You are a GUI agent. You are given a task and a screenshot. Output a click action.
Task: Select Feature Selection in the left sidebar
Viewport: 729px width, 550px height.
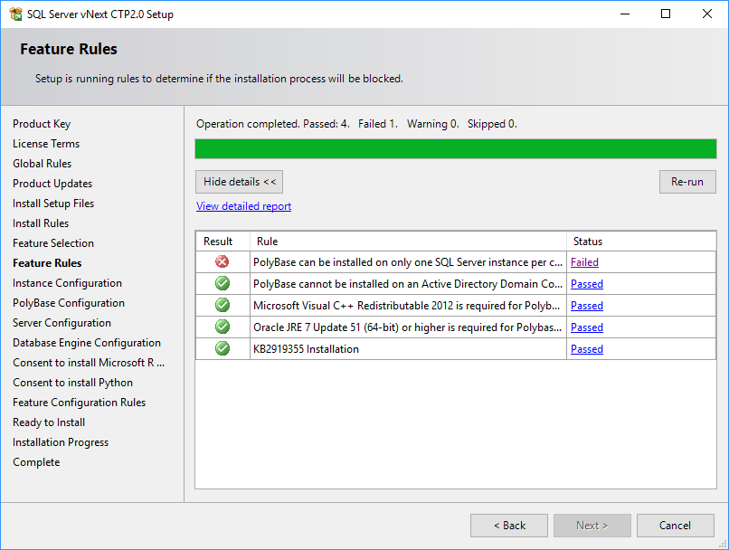(x=53, y=242)
